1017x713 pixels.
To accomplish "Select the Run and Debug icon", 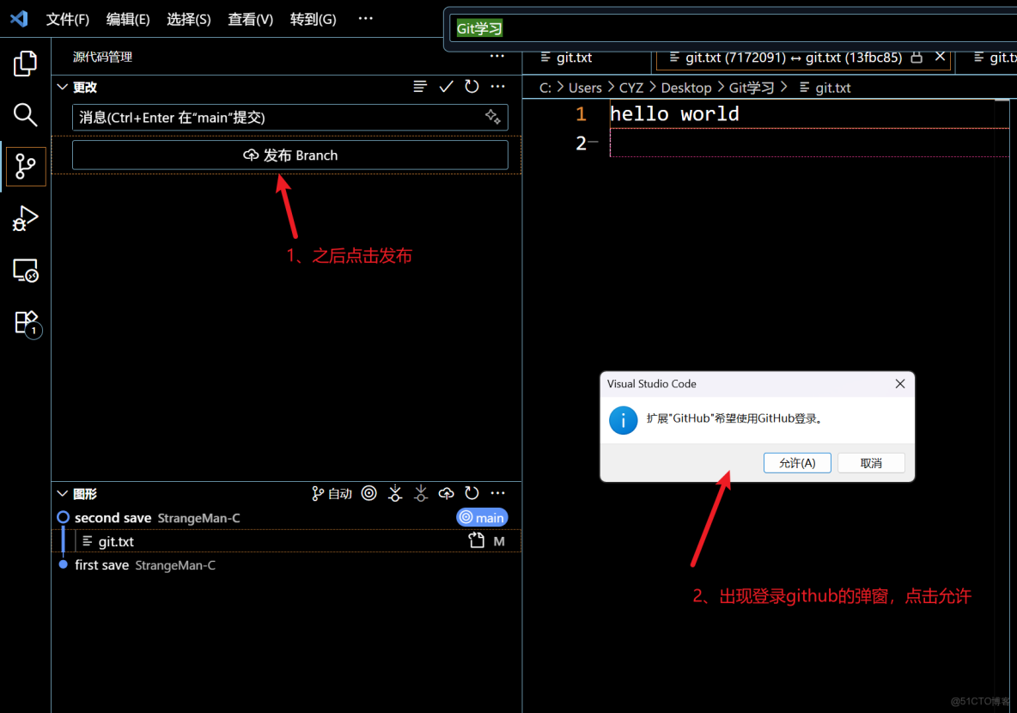I will (x=25, y=218).
